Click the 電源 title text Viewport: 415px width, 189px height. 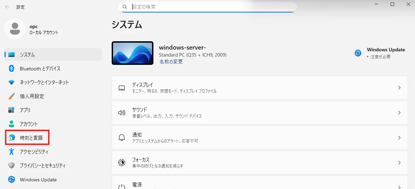click(x=137, y=184)
